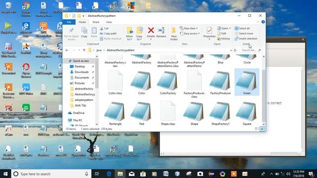Select the ShapeFactory1 file icon

[x=220, y=111]
